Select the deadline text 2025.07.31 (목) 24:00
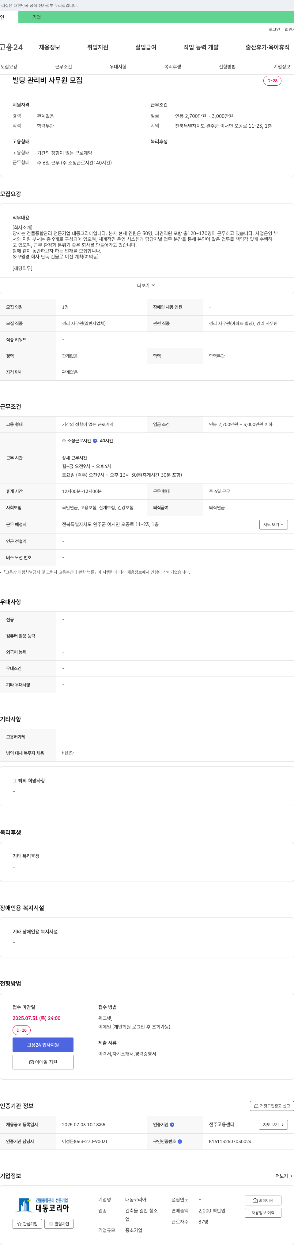 pos(37,1018)
